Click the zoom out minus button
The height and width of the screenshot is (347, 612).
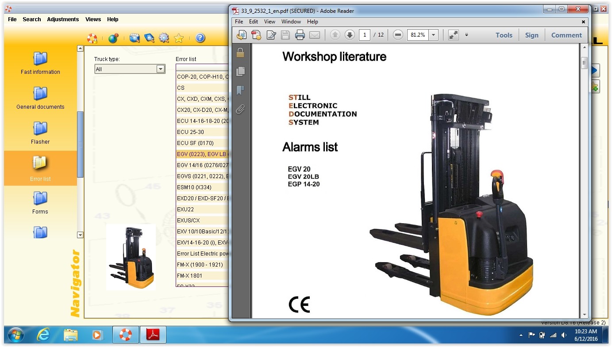click(x=398, y=35)
